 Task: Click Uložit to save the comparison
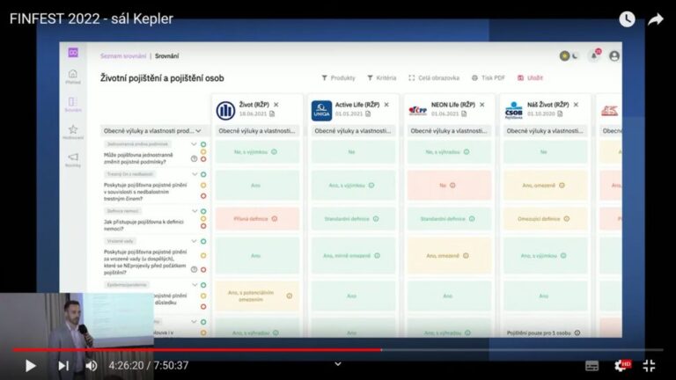point(530,78)
